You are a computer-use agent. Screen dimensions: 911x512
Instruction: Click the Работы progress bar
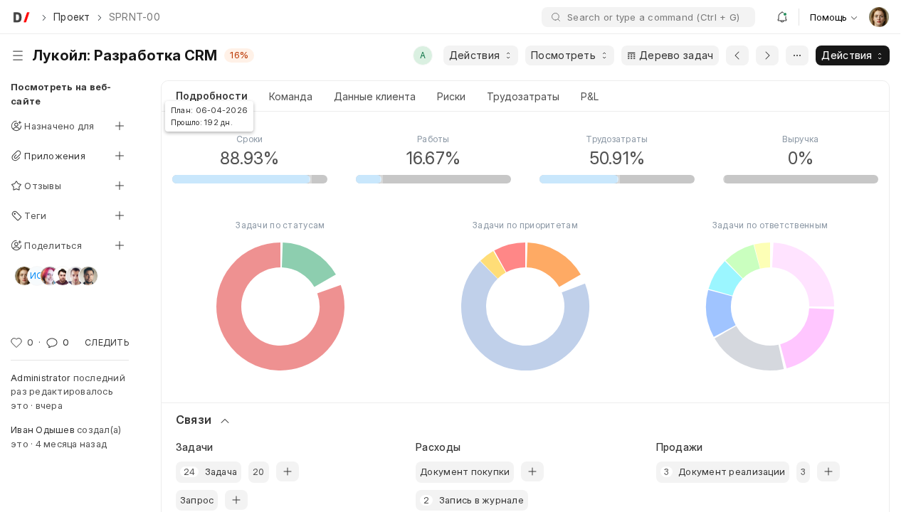(433, 179)
